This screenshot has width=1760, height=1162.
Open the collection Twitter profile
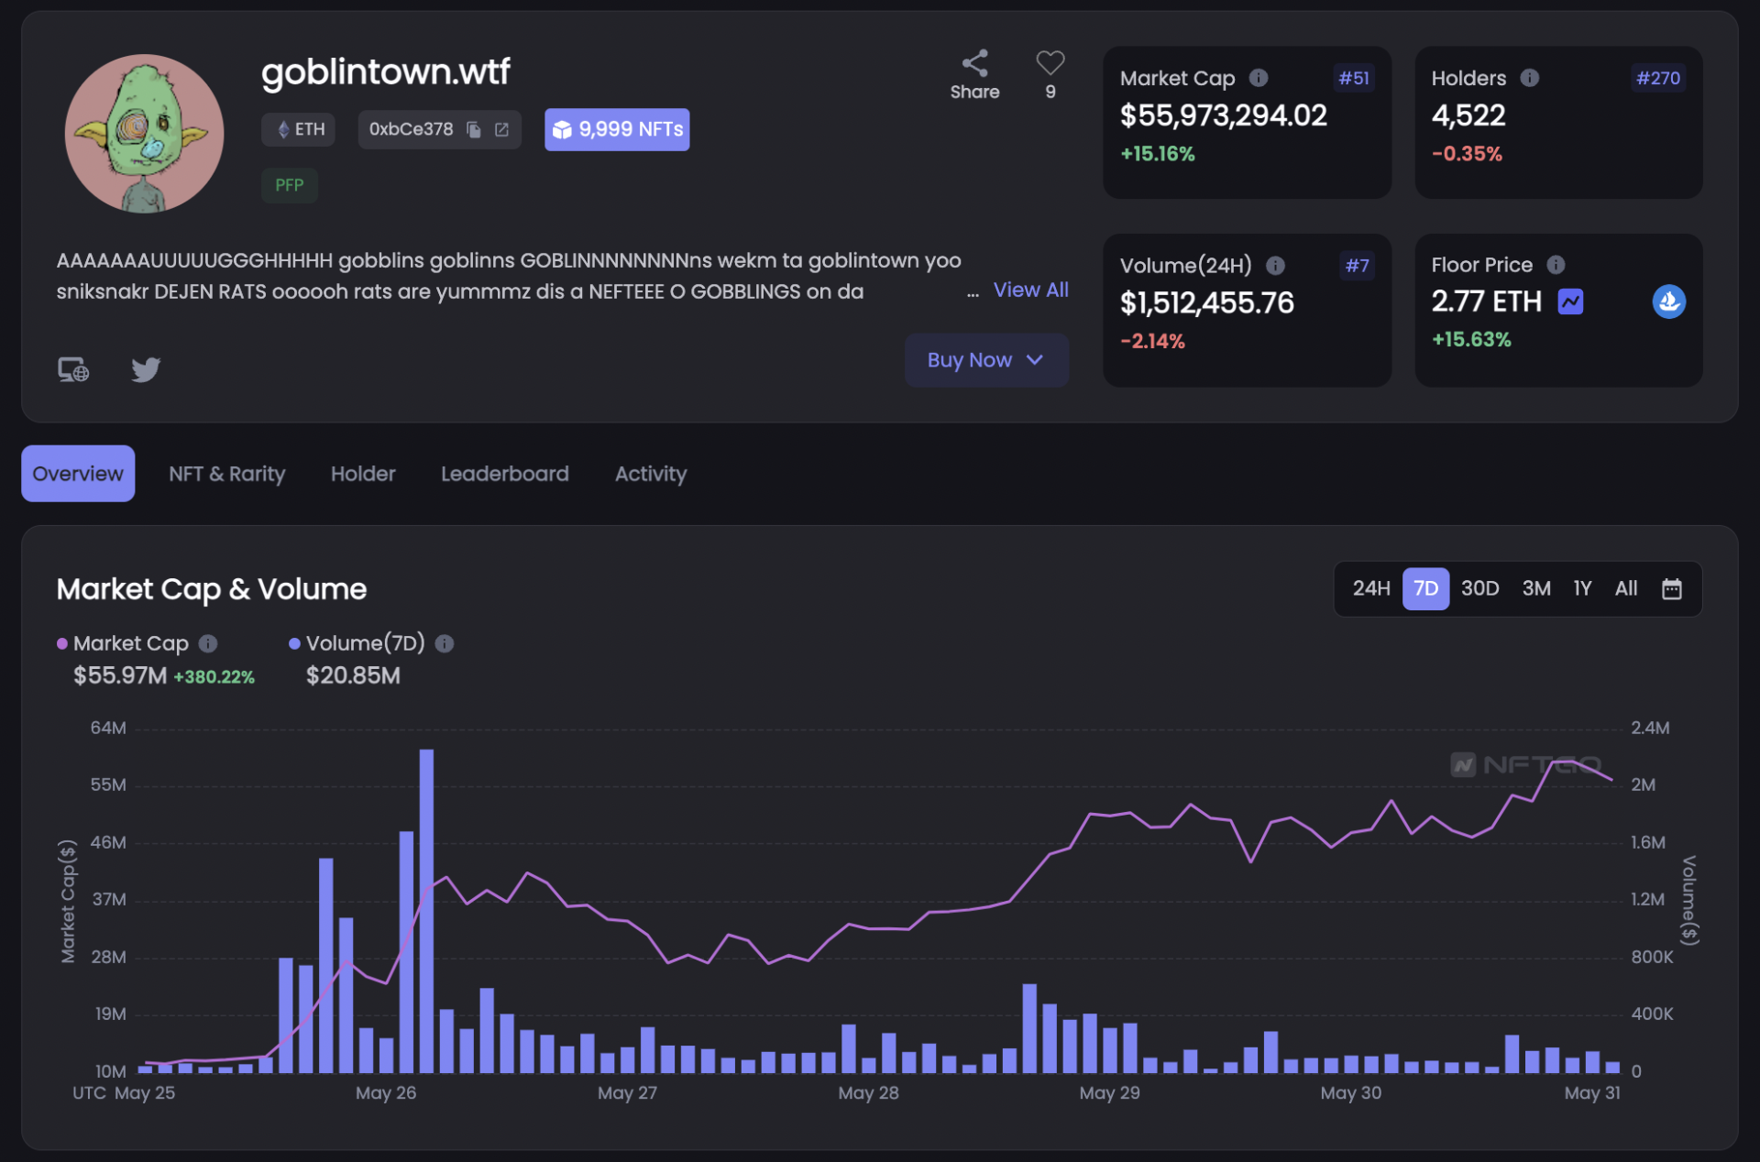[x=146, y=369]
